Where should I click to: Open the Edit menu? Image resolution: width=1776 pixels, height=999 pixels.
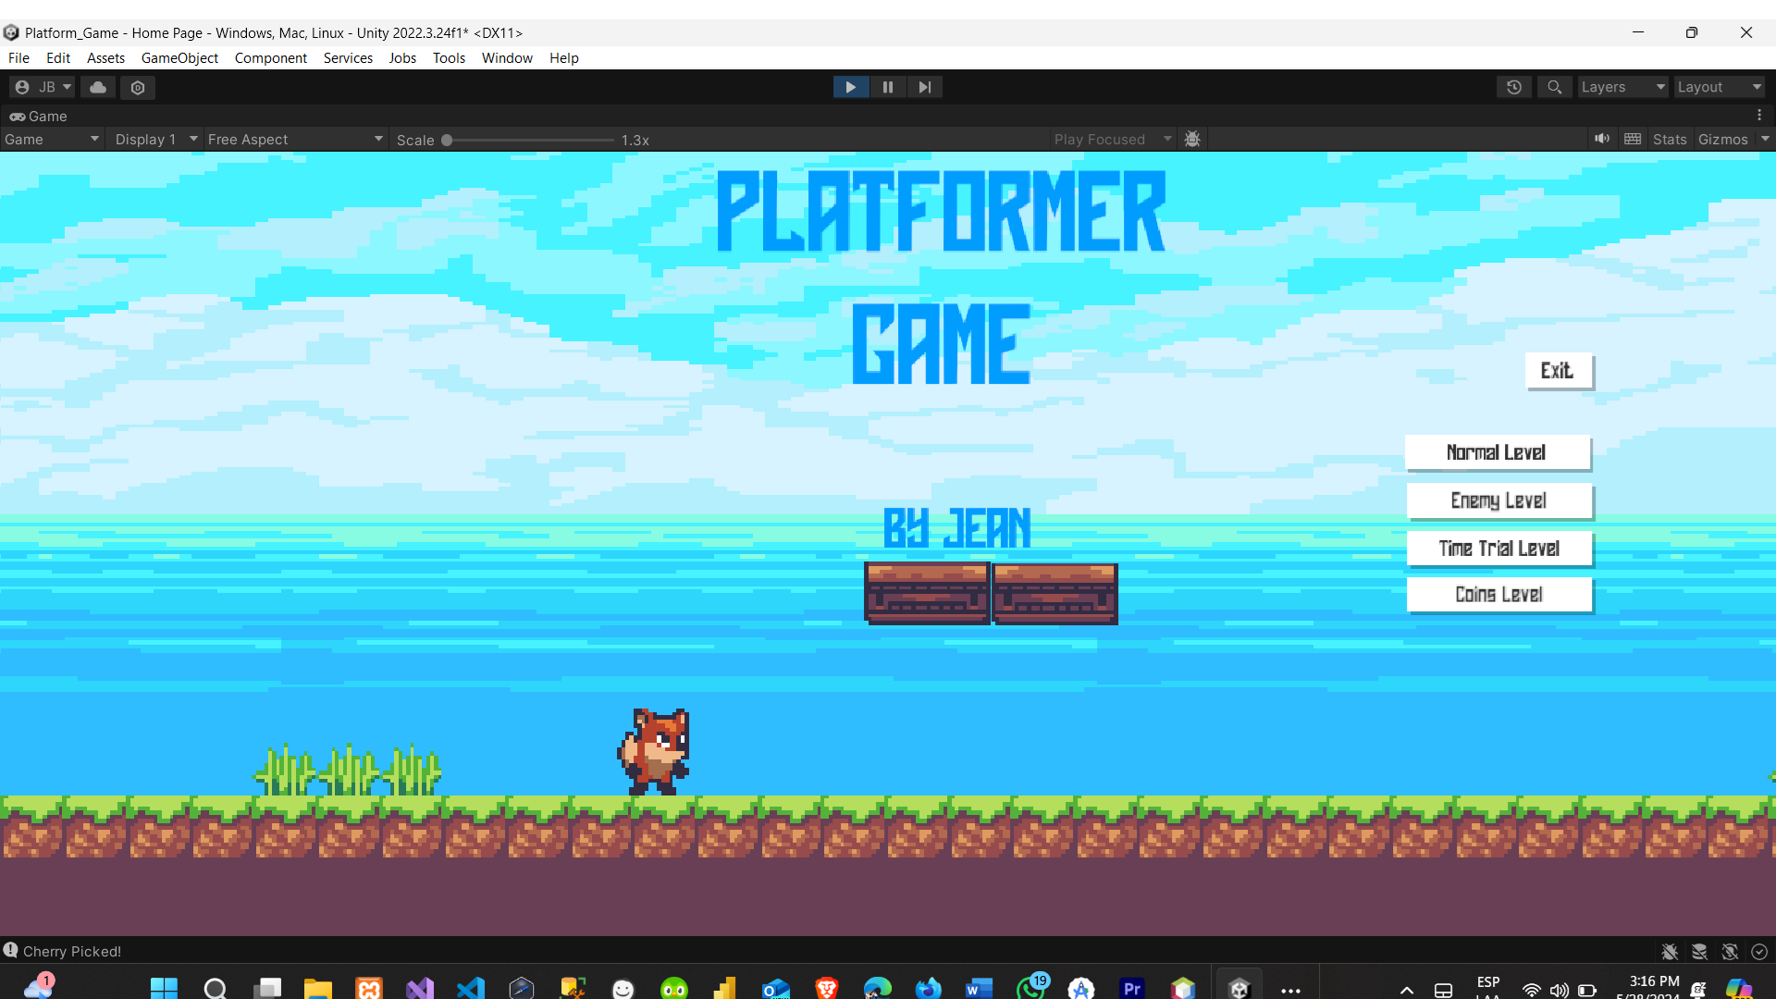[x=58, y=57]
